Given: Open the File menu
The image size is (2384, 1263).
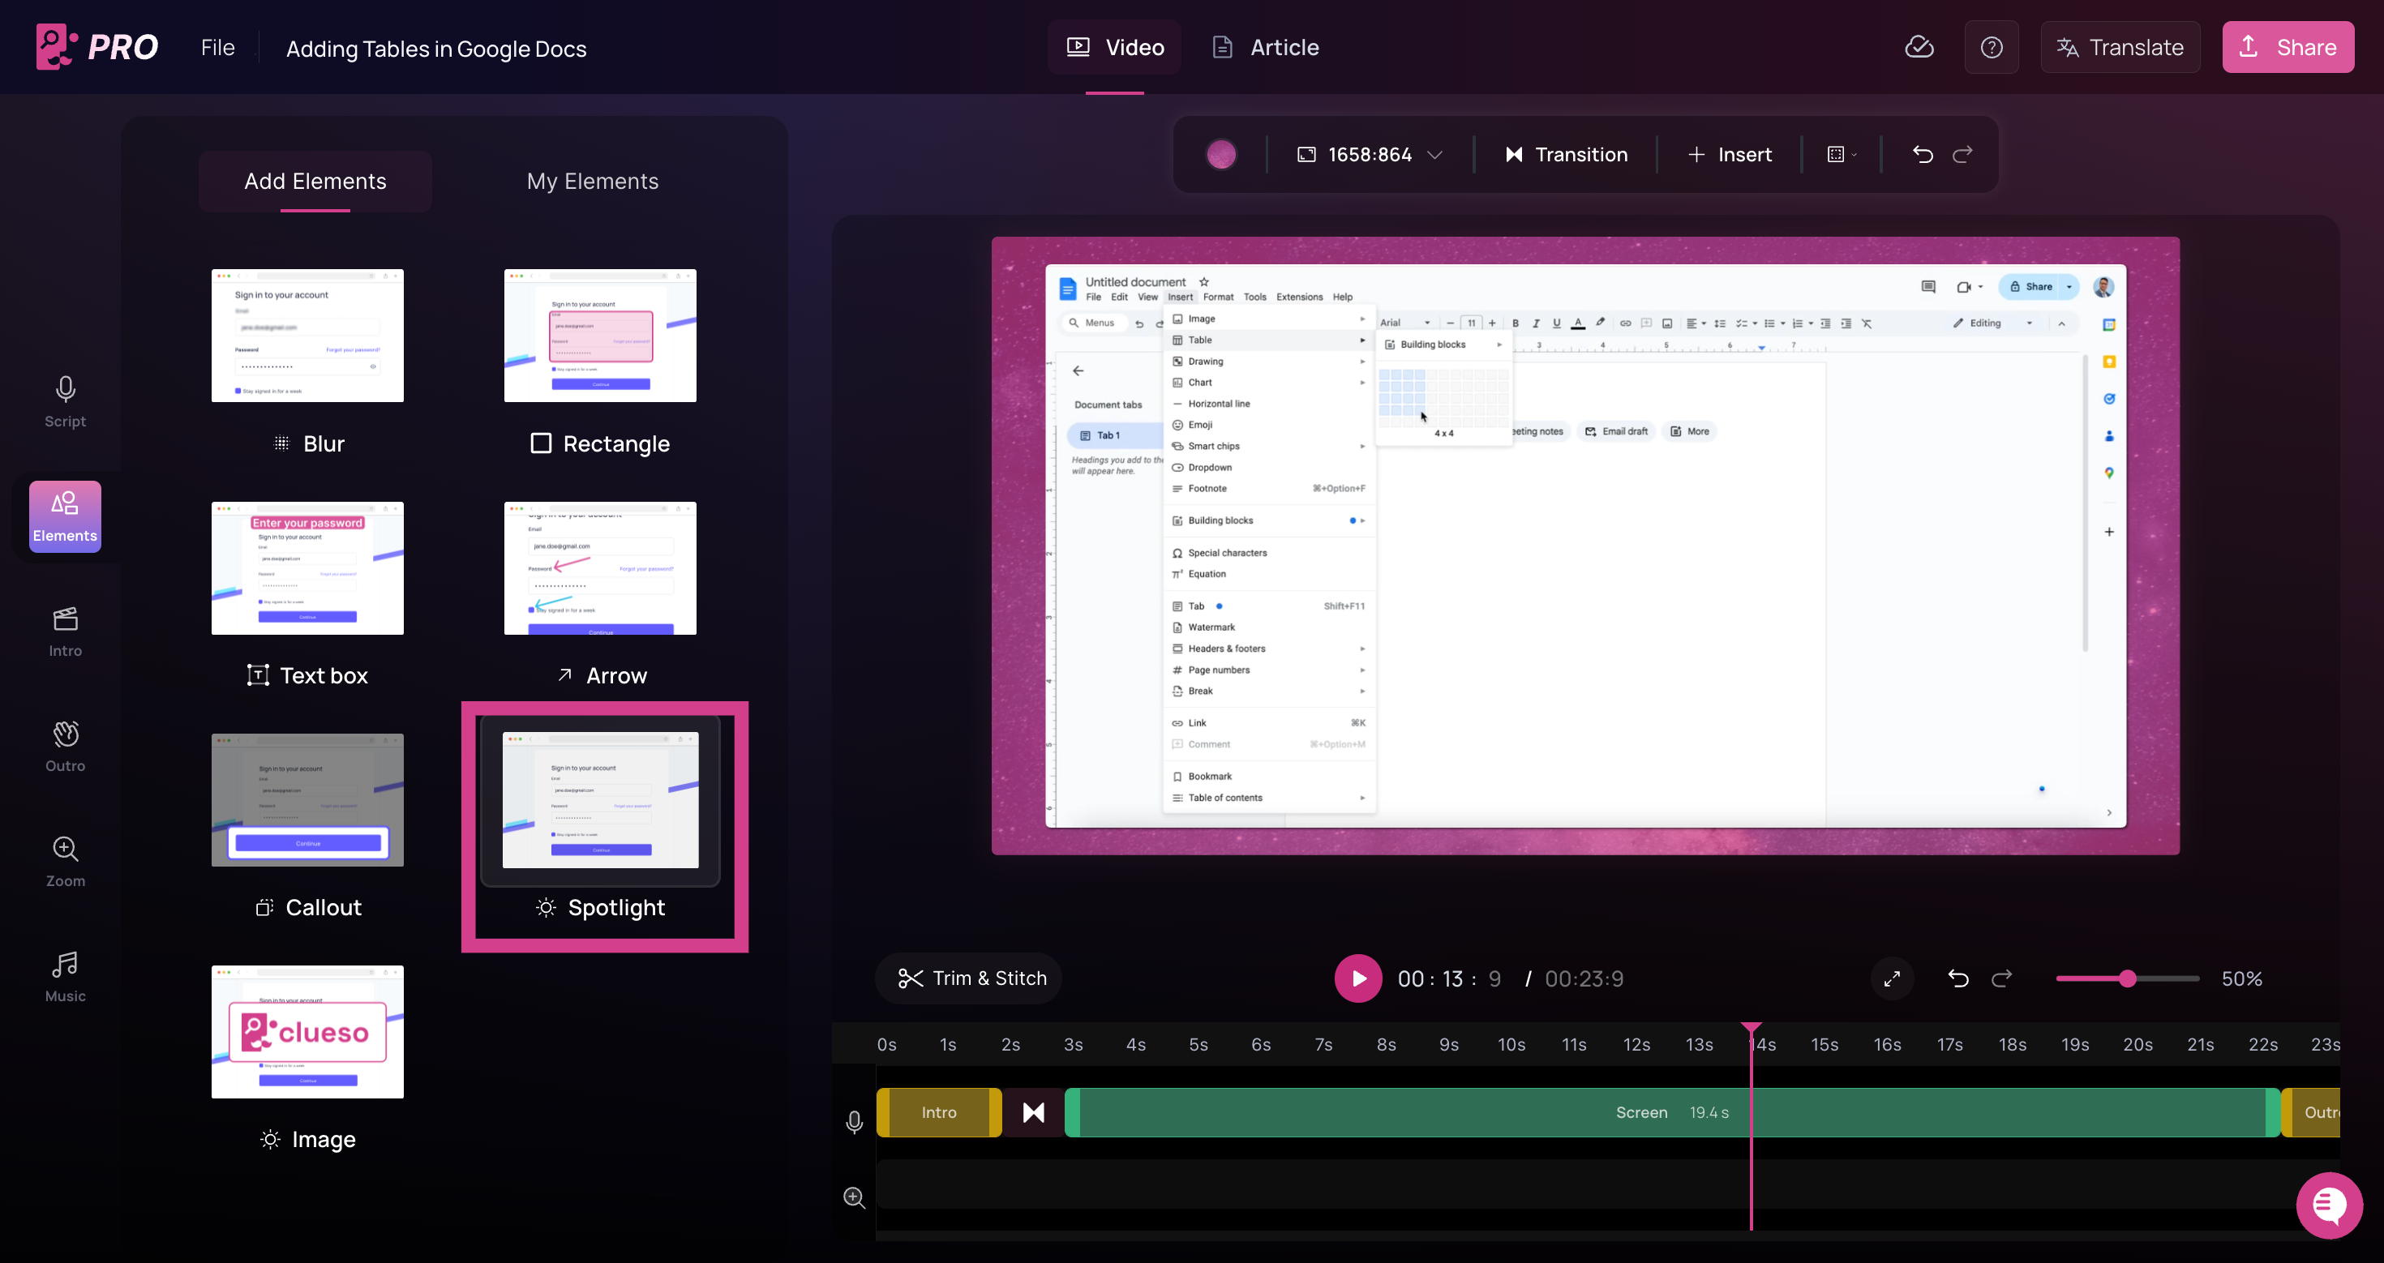Looking at the screenshot, I should click(217, 47).
